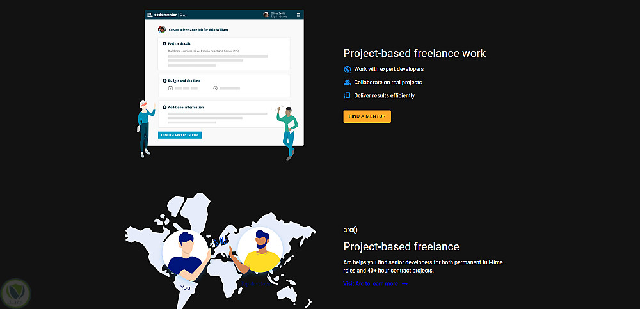The width and height of the screenshot is (640, 309).
Task: Click the Collaborate on real projects people icon
Action: [x=348, y=83]
